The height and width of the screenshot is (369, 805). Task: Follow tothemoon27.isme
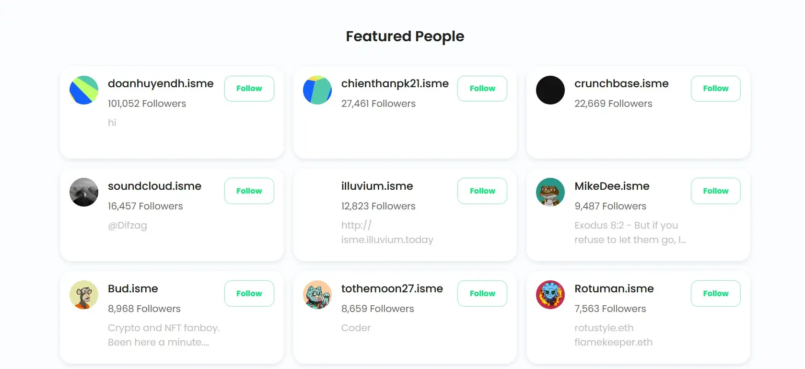click(x=482, y=293)
